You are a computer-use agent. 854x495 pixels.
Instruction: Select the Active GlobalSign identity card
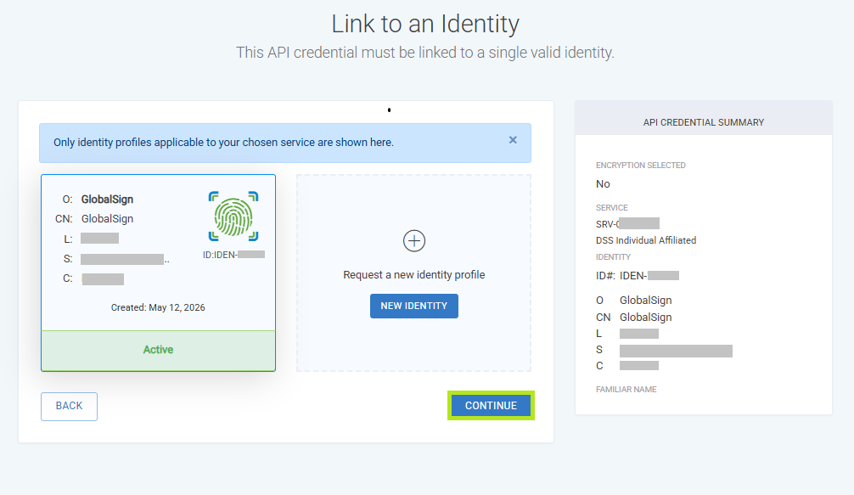point(159,273)
